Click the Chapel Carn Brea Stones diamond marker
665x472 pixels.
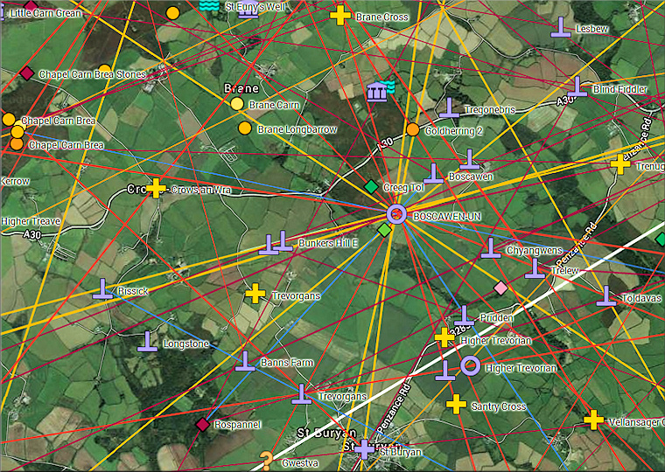tap(27, 73)
